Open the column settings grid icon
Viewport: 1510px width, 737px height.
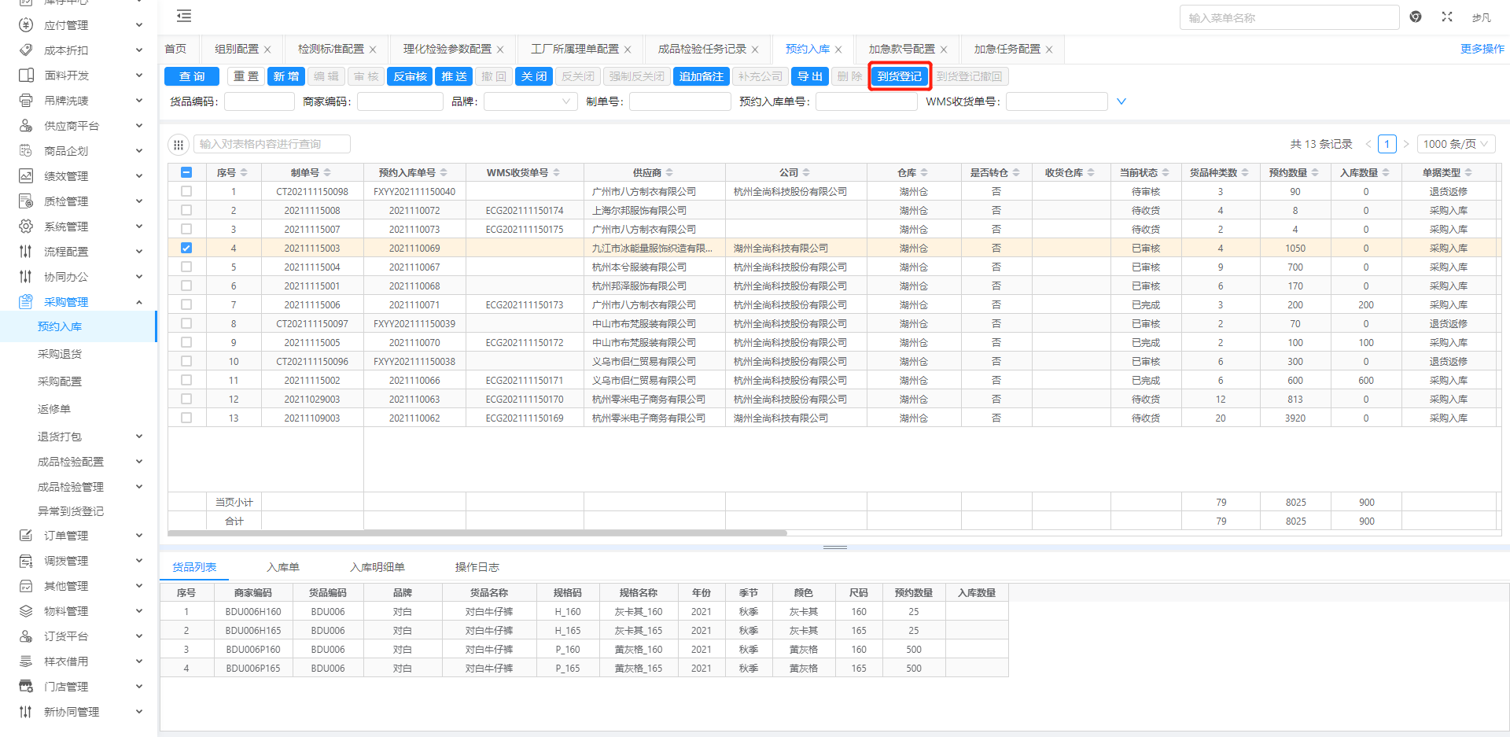179,145
